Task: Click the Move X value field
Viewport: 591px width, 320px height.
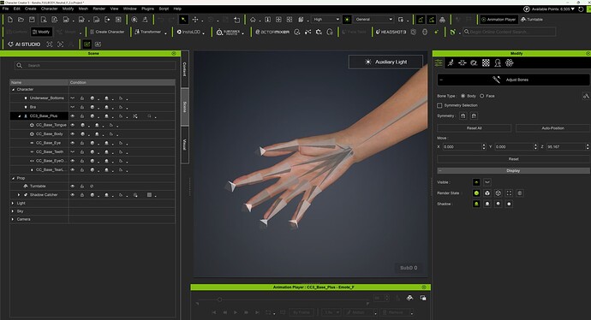Action: tap(462, 147)
